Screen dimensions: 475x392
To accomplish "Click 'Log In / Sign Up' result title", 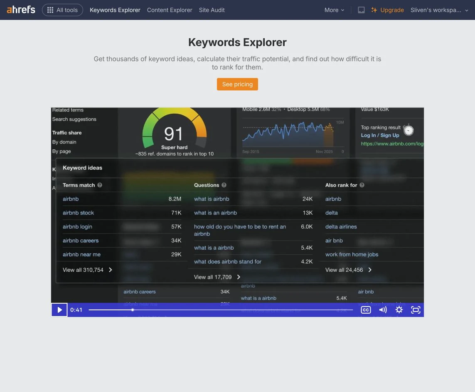I will click(x=380, y=135).
